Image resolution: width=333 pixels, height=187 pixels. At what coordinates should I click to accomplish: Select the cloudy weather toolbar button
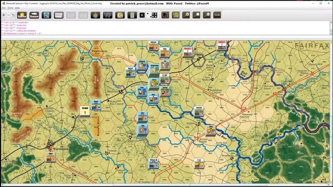(34, 15)
